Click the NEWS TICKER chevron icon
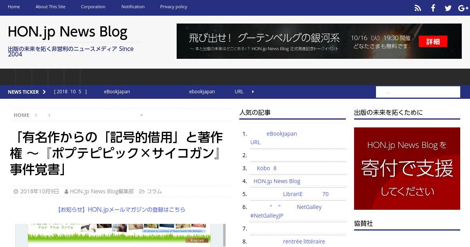 (x=44, y=92)
